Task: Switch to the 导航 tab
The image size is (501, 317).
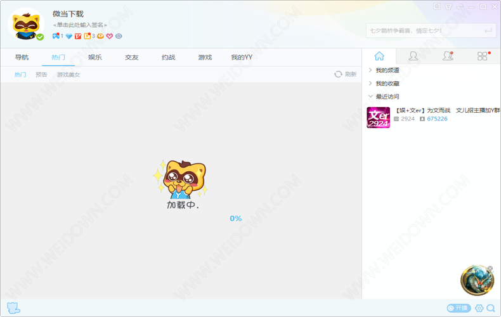Action: click(x=22, y=57)
